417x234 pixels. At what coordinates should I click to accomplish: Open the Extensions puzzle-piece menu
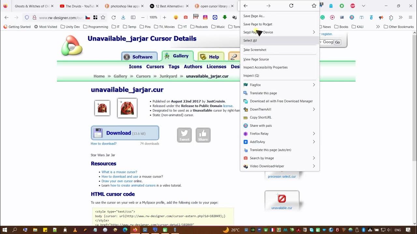pyautogui.click(x=391, y=18)
